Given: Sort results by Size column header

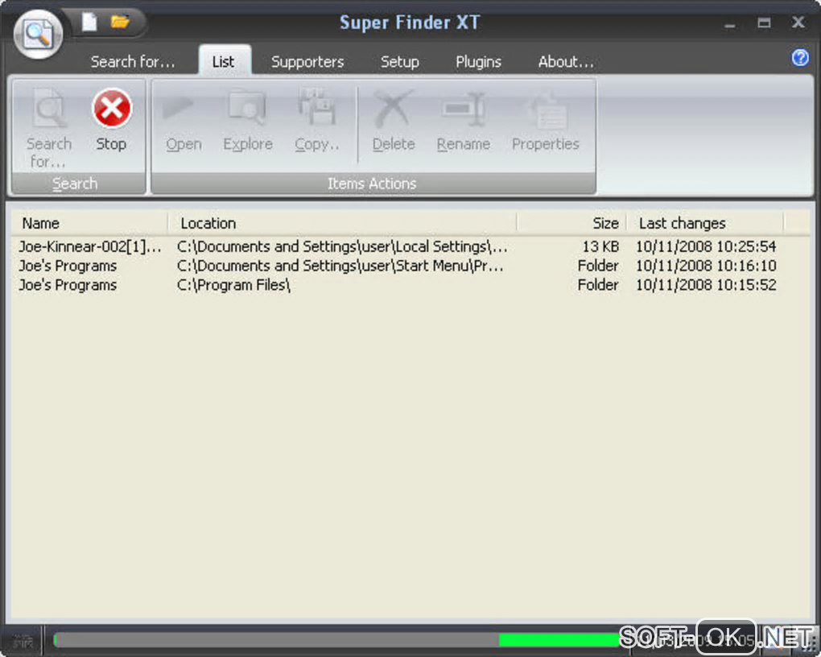Looking at the screenshot, I should 571,223.
